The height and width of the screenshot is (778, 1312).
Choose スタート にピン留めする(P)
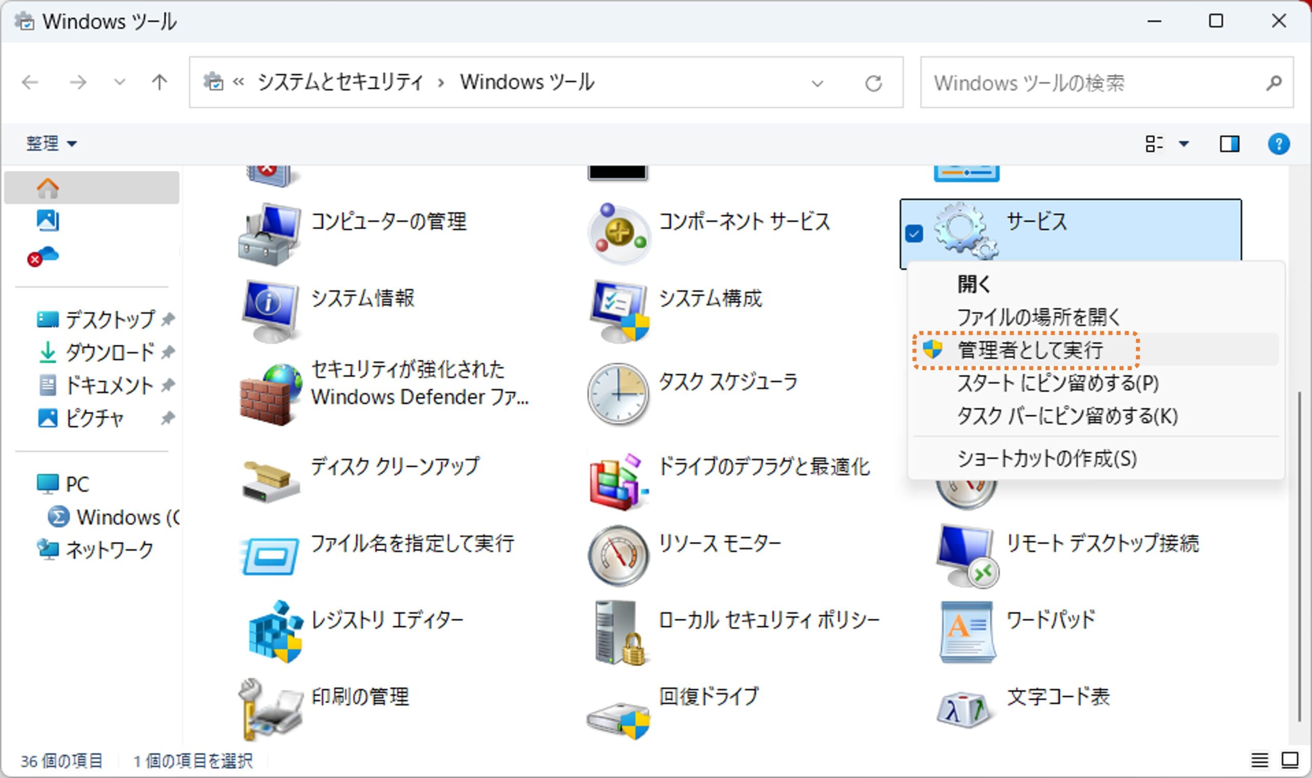click(x=1058, y=383)
